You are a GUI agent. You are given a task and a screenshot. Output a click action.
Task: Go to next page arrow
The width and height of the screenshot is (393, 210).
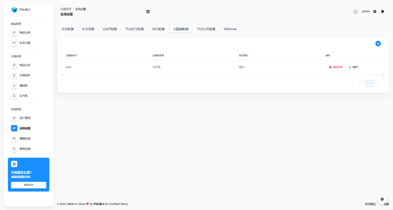pyautogui.click(x=377, y=83)
